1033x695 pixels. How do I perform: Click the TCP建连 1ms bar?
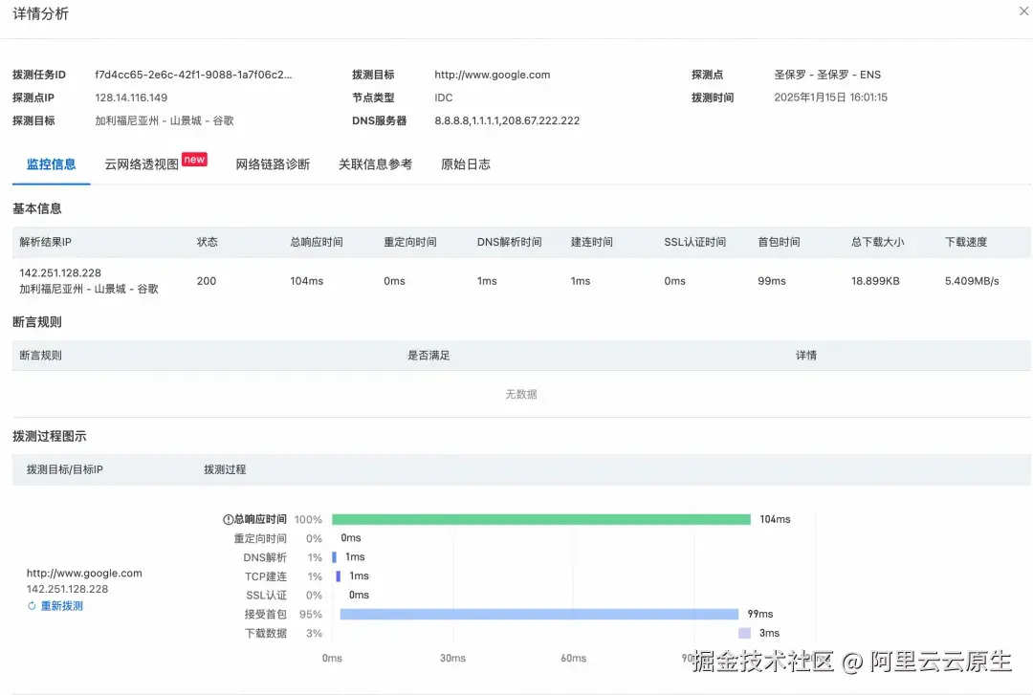[x=338, y=576]
